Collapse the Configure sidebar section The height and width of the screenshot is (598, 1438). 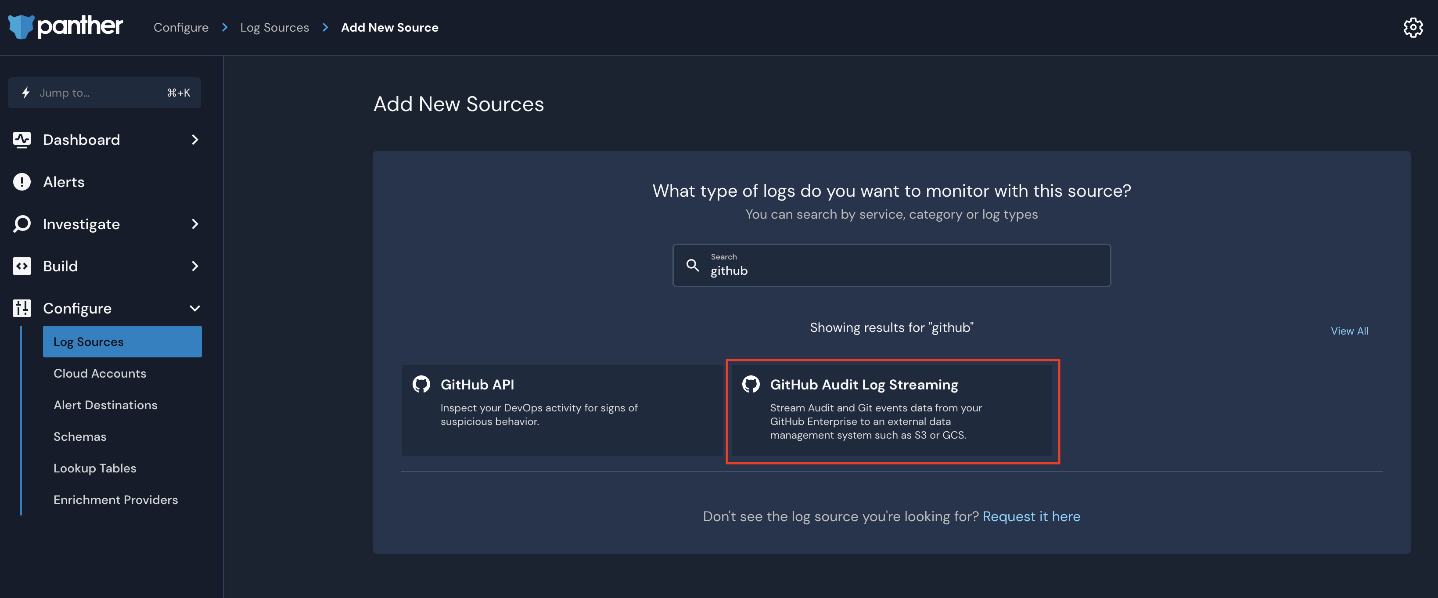[194, 308]
